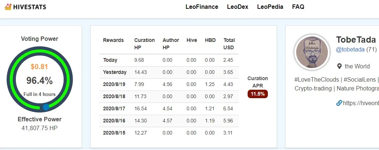Click Today's curation value 9.68
Image resolution: width=379 pixels, height=150 pixels.
(139, 60)
